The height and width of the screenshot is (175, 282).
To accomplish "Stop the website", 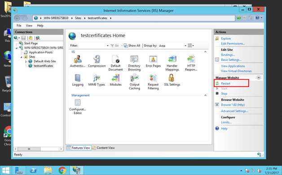I will click(x=224, y=94).
